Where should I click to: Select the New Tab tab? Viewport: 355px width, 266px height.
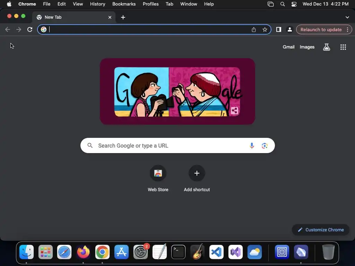coord(74,17)
